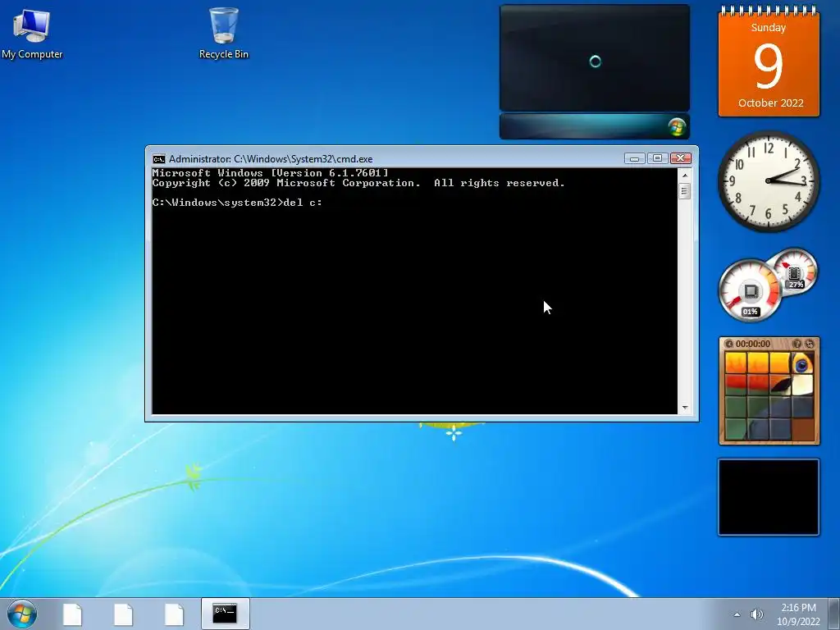
Task: Click the Show desktop button
Action: [836, 614]
